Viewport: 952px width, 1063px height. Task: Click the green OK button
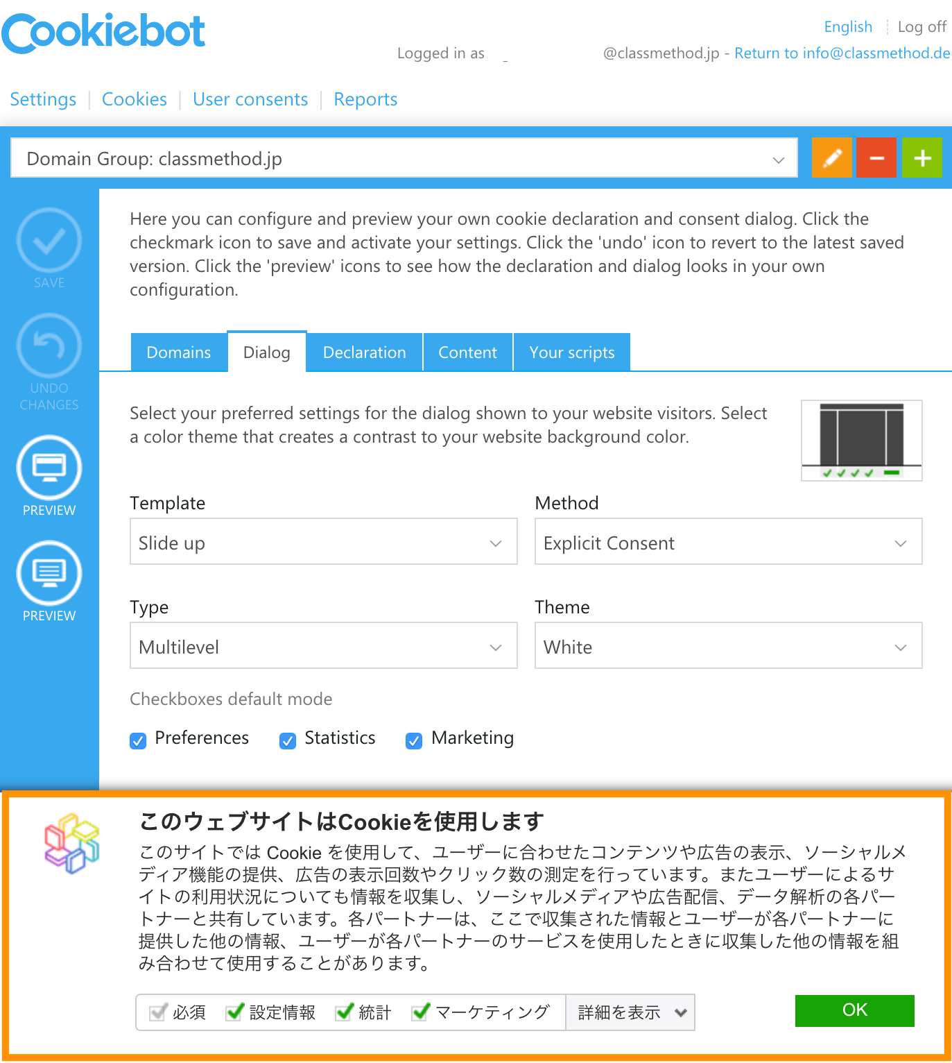pyautogui.click(x=855, y=1010)
